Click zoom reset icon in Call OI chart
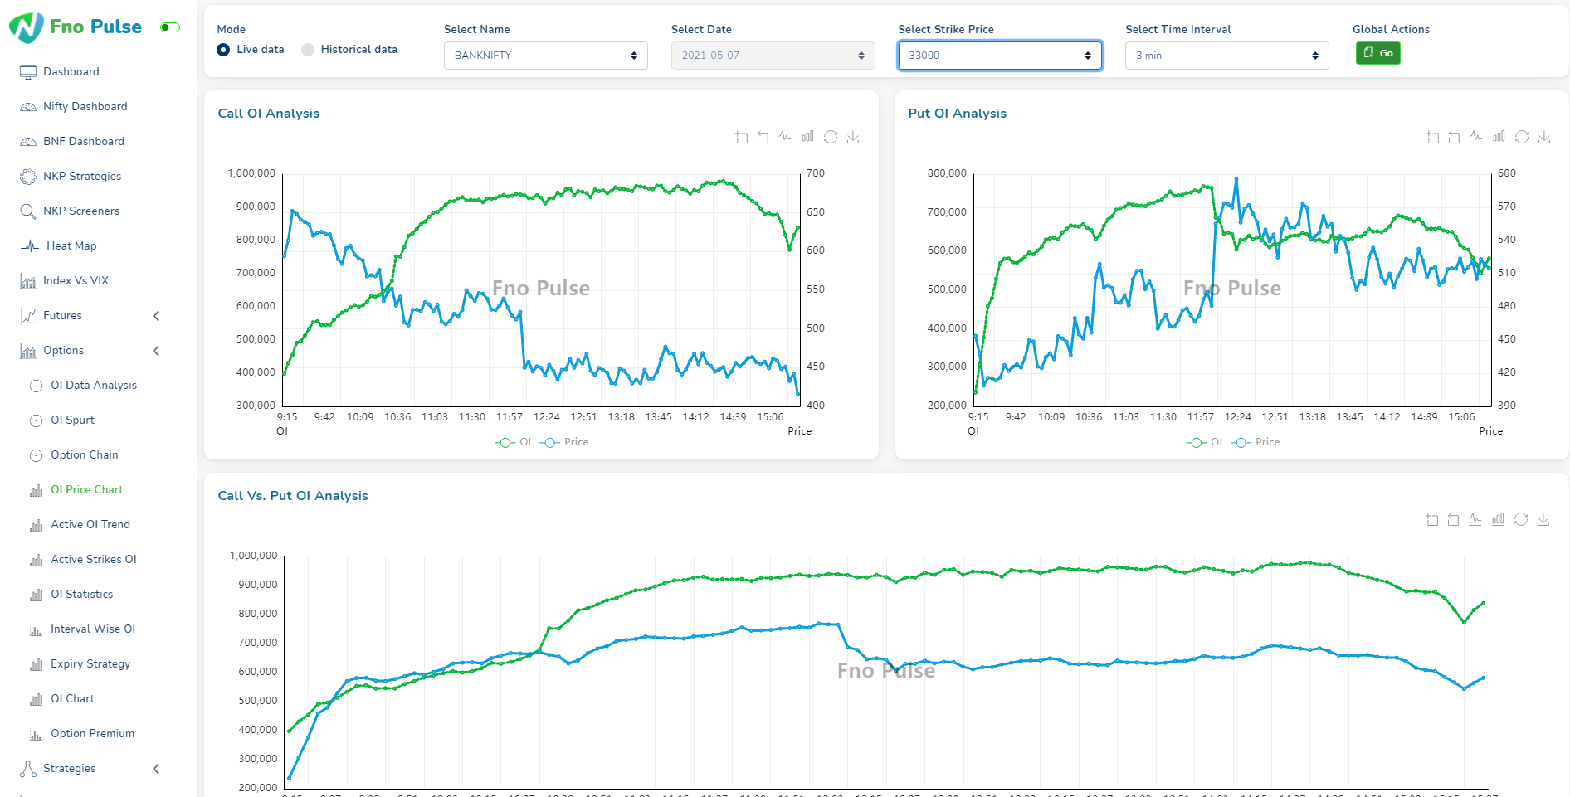Image resolution: width=1570 pixels, height=797 pixels. tap(763, 137)
